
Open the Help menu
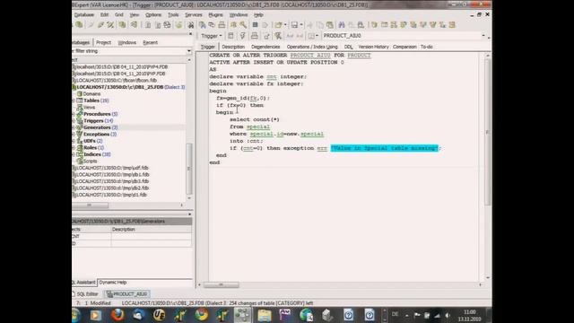pos(258,14)
